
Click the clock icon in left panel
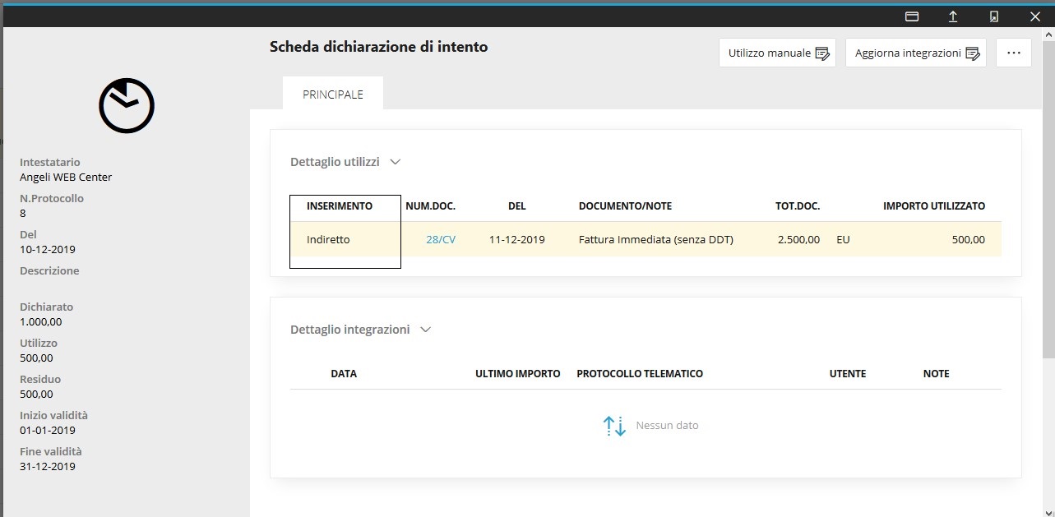pyautogui.click(x=127, y=105)
